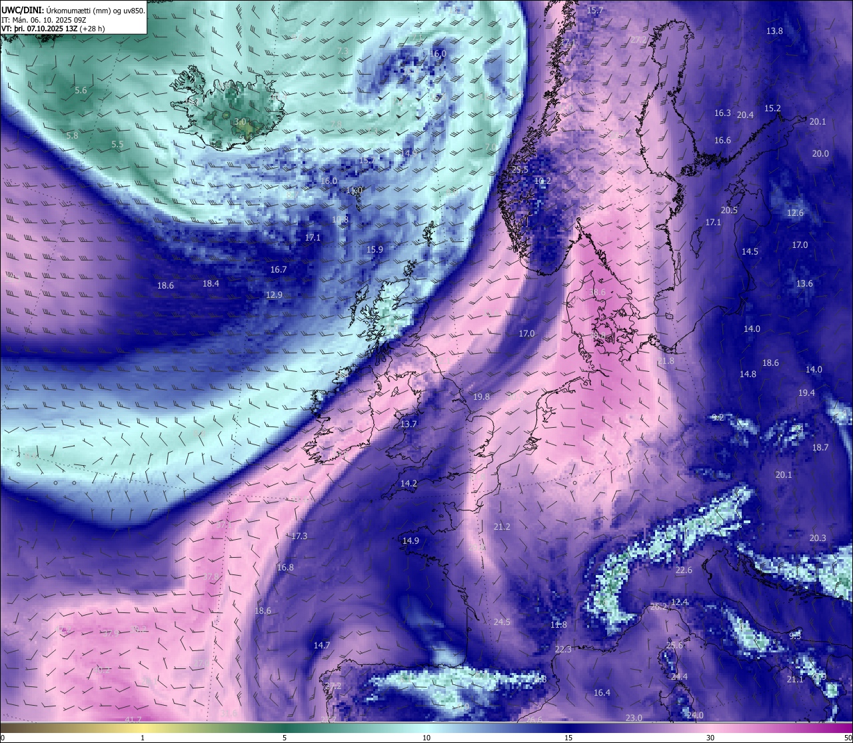Screen dimensions: 853x743
Task: Click the 16.3 value on the map
Action: tap(722, 113)
